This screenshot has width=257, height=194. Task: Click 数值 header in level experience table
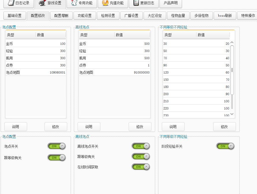[x=213, y=35]
